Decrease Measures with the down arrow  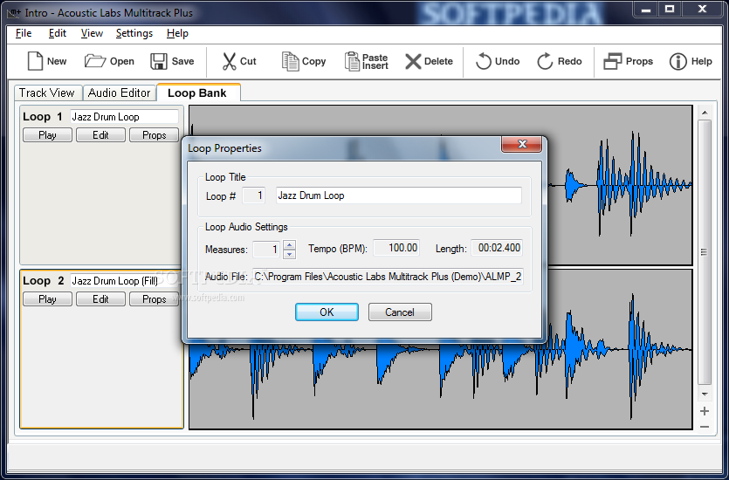290,254
